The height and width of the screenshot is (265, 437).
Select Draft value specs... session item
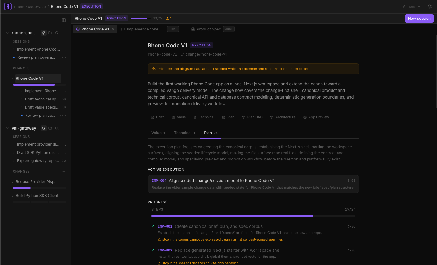(42, 107)
